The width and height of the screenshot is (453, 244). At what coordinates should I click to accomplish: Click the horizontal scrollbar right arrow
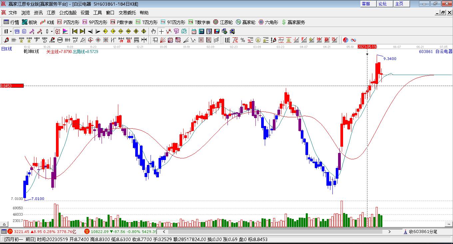tap(389, 231)
